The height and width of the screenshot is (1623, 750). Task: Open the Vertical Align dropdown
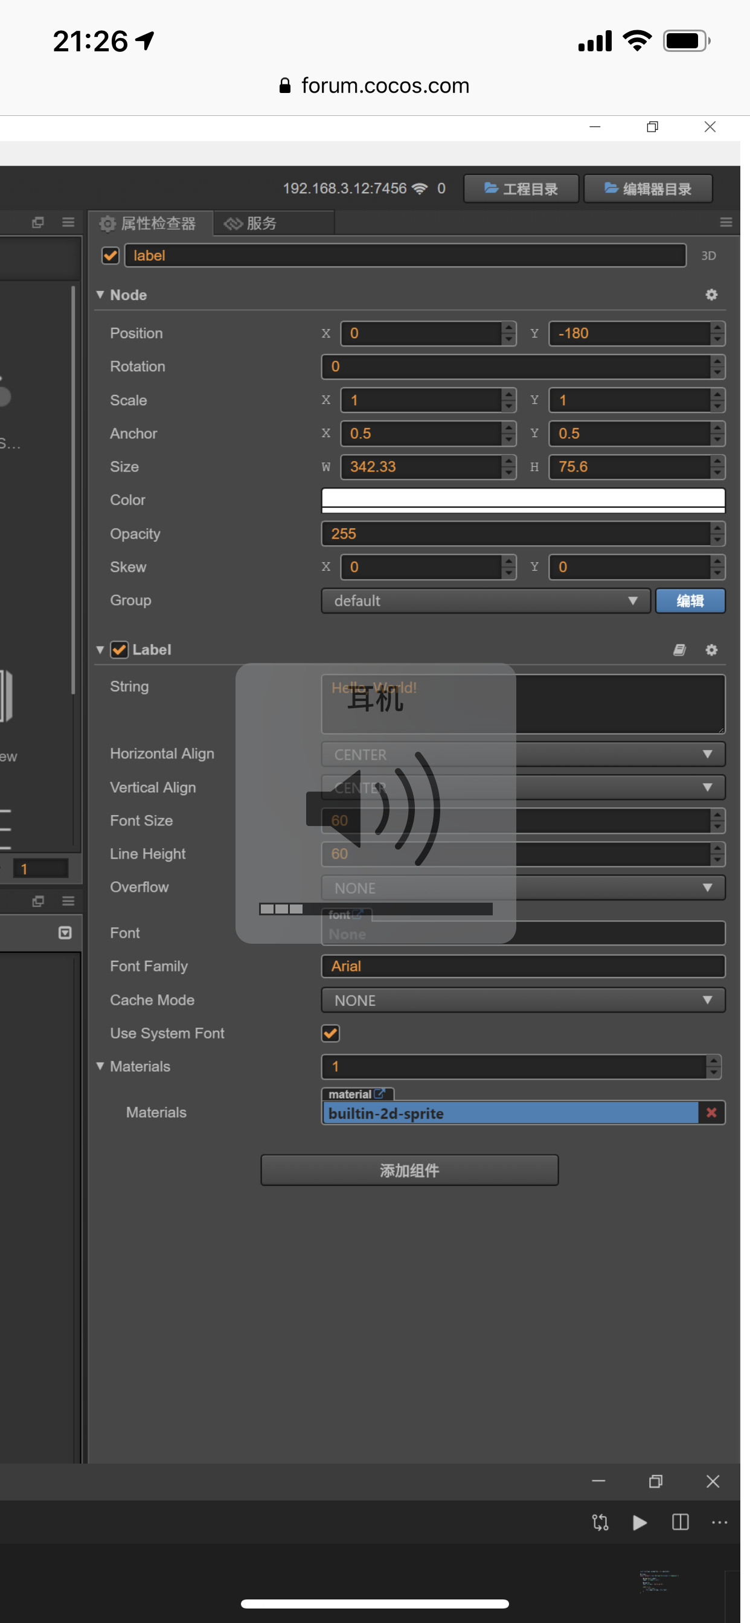point(524,787)
